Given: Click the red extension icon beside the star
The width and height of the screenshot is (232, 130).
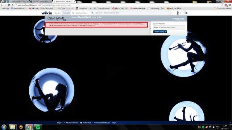Looking at the screenshot, I should (x=226, y=5).
